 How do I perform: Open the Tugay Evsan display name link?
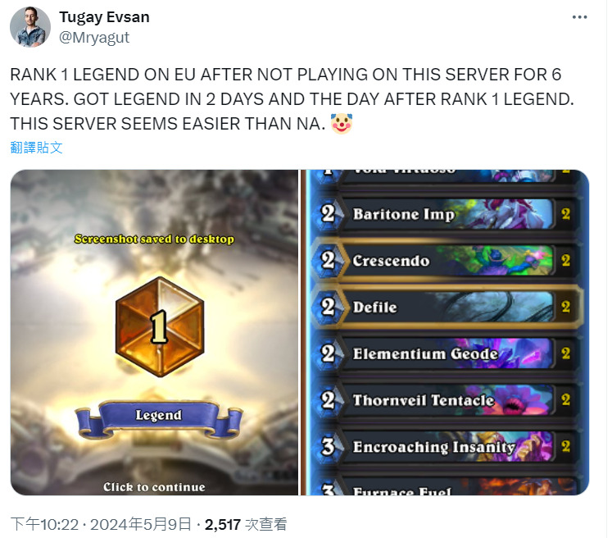(x=104, y=17)
